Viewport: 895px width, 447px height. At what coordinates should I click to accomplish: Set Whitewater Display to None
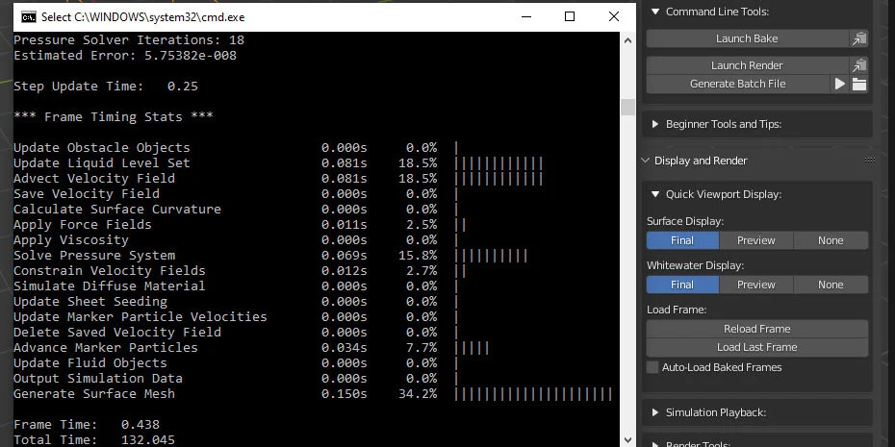coord(831,285)
